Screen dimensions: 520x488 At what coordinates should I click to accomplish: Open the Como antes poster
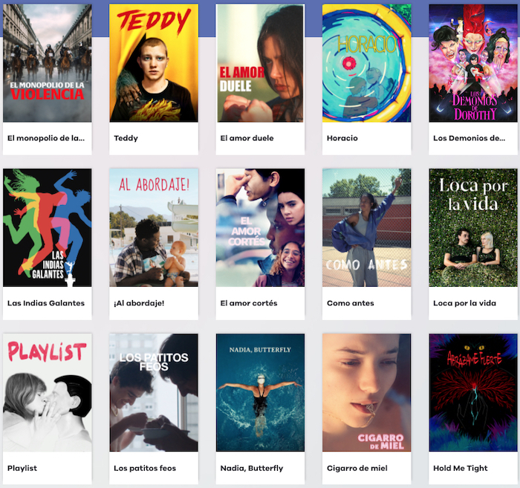click(x=367, y=227)
